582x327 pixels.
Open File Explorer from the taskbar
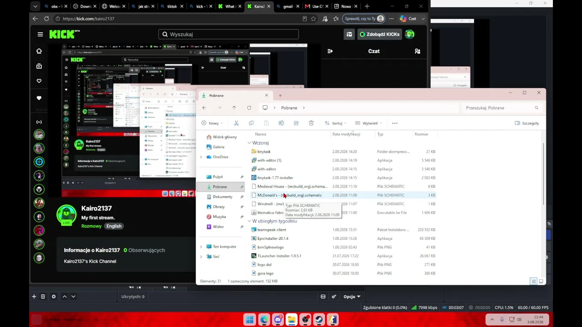[x=291, y=320]
